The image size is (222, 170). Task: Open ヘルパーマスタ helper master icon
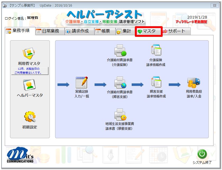[29, 85]
